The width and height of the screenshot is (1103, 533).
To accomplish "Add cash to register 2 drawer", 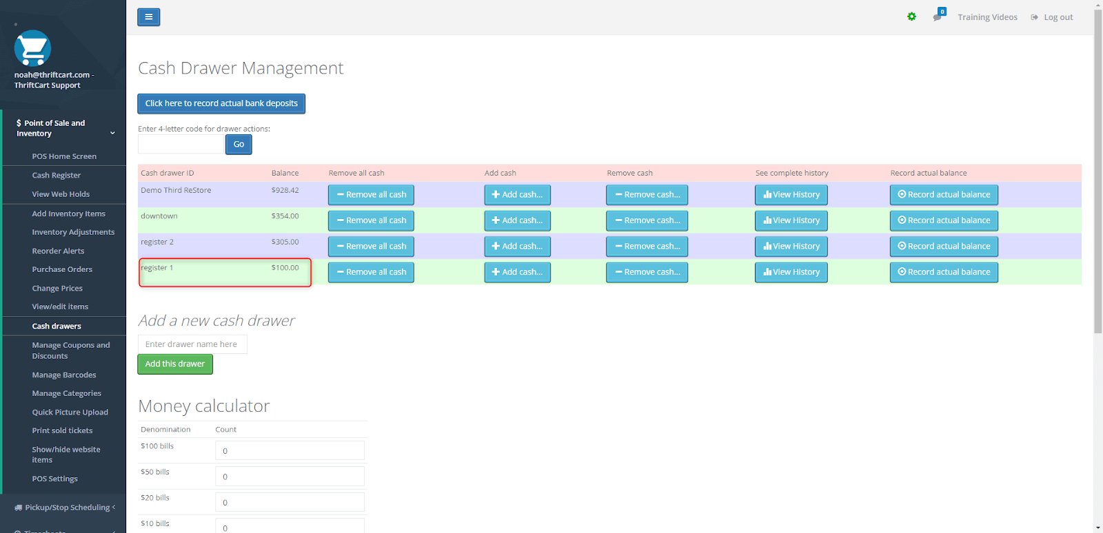I will point(517,247).
